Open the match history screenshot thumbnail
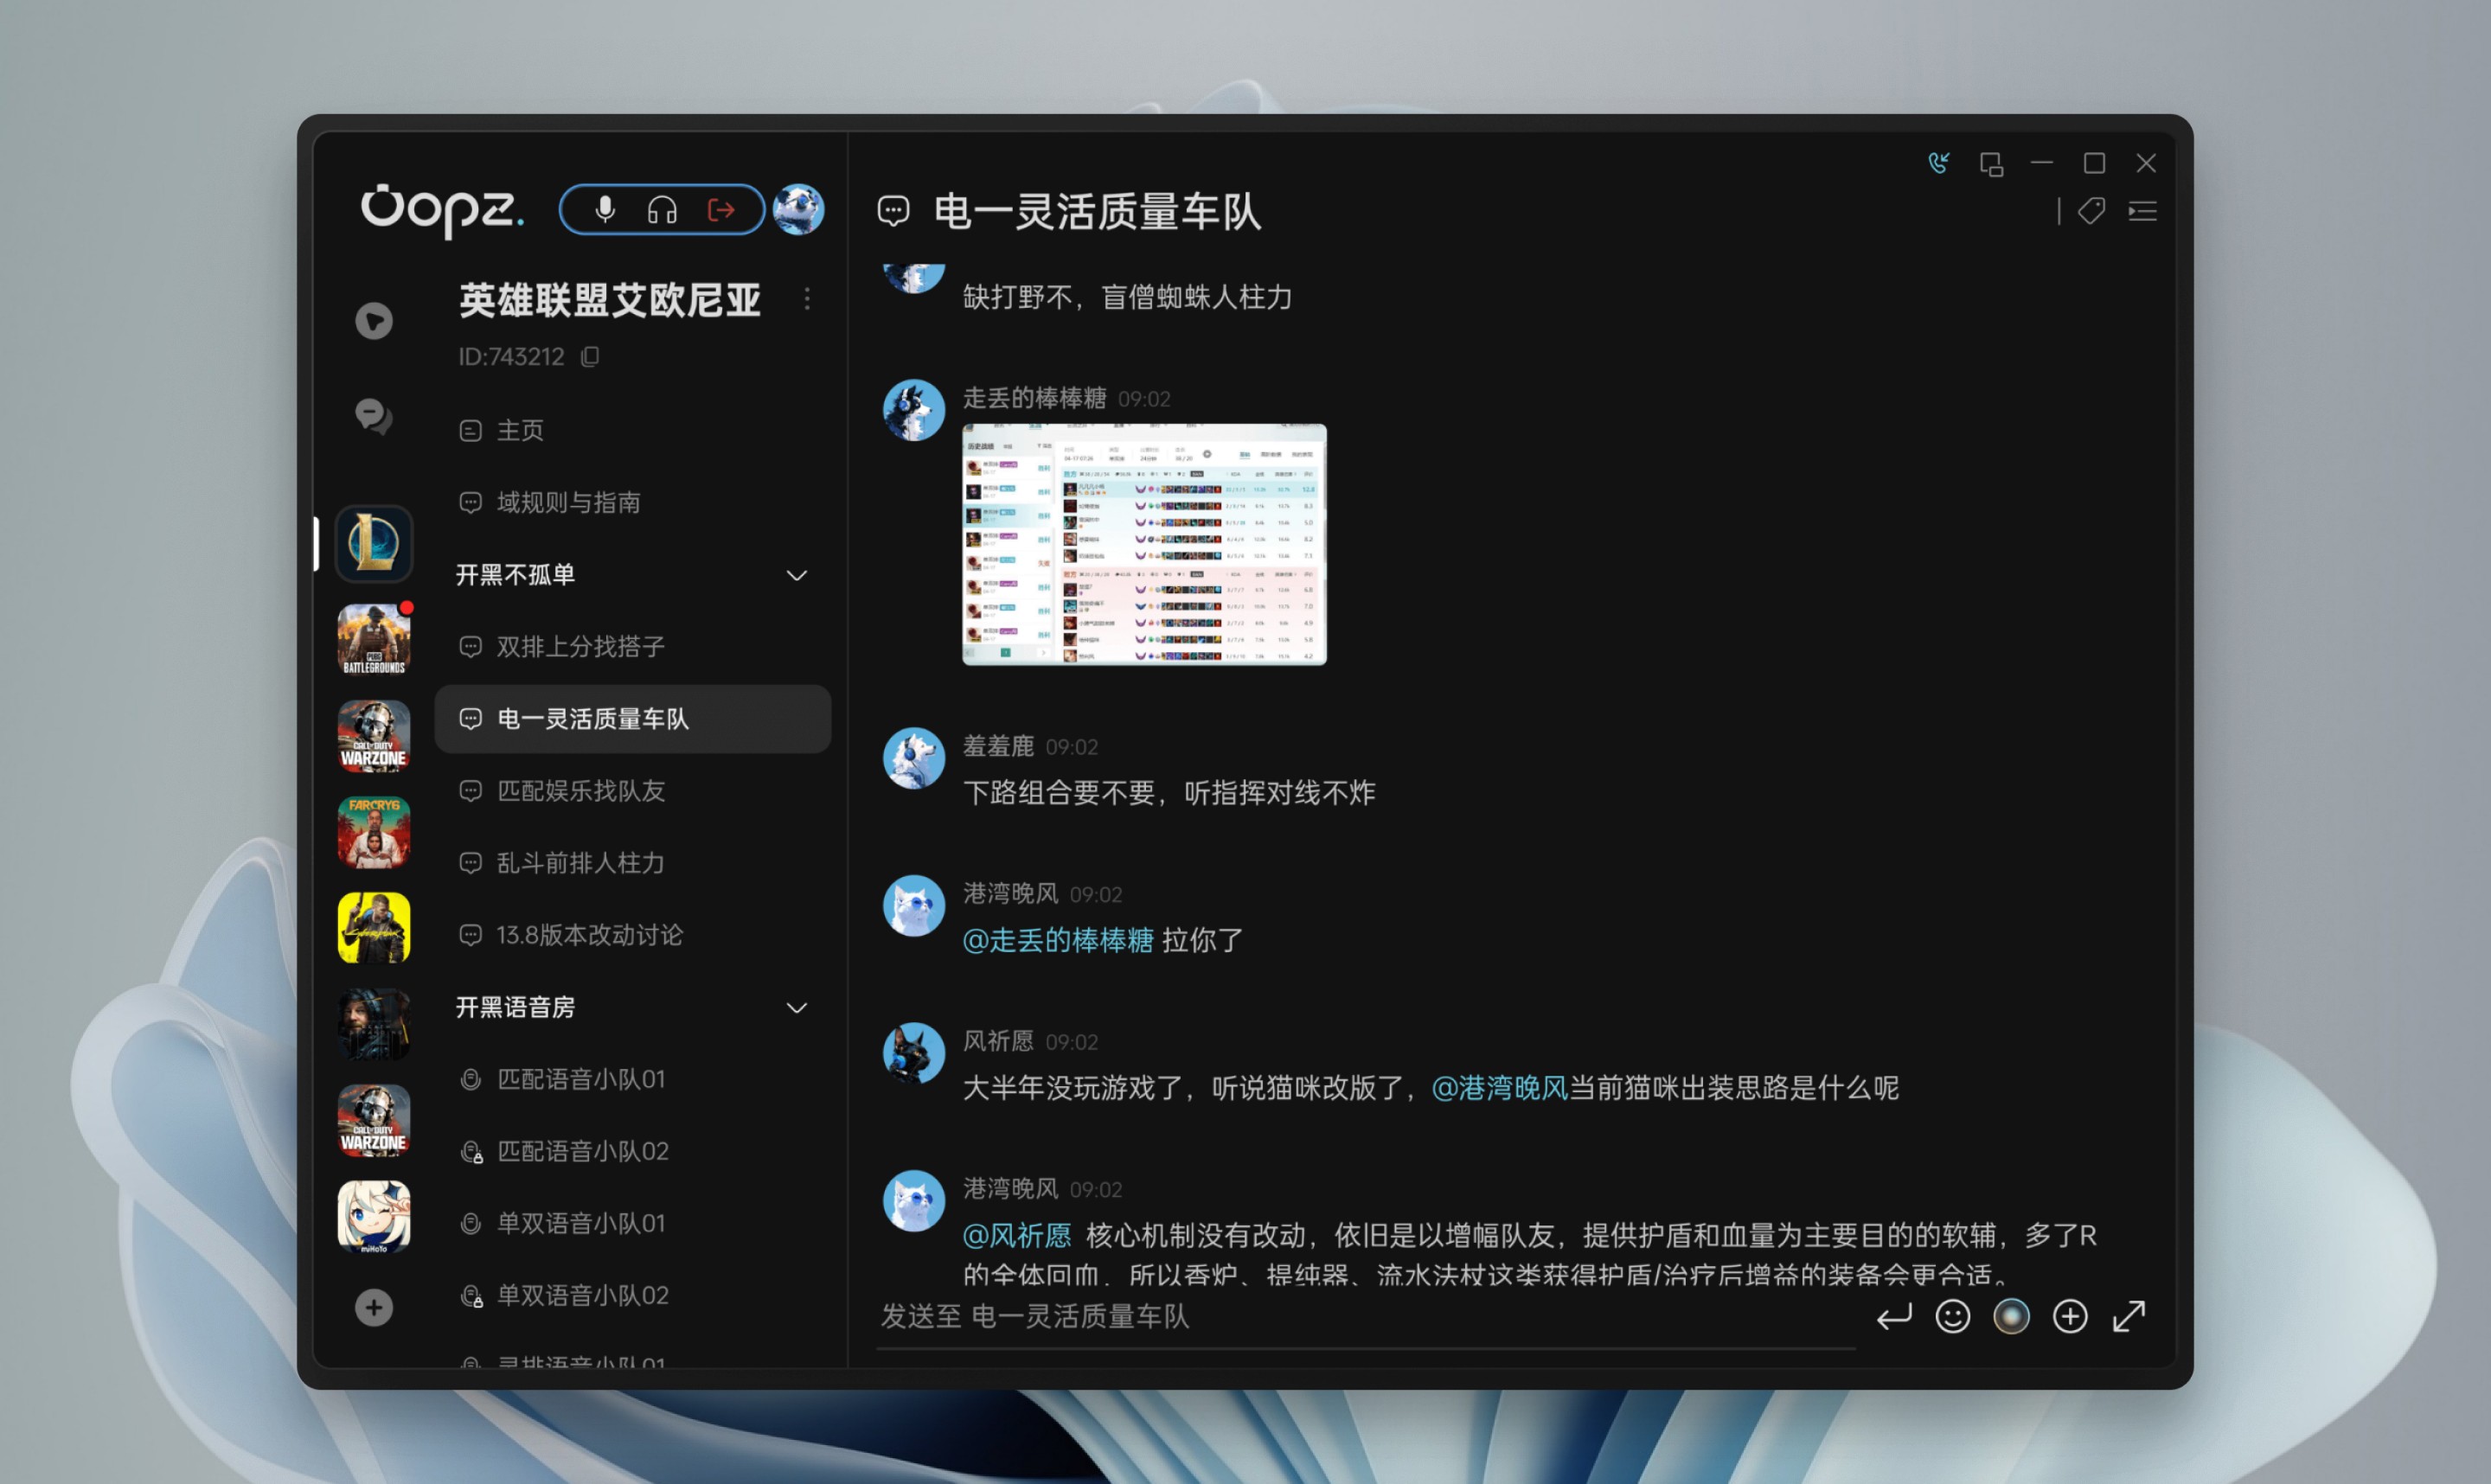 click(x=1144, y=545)
